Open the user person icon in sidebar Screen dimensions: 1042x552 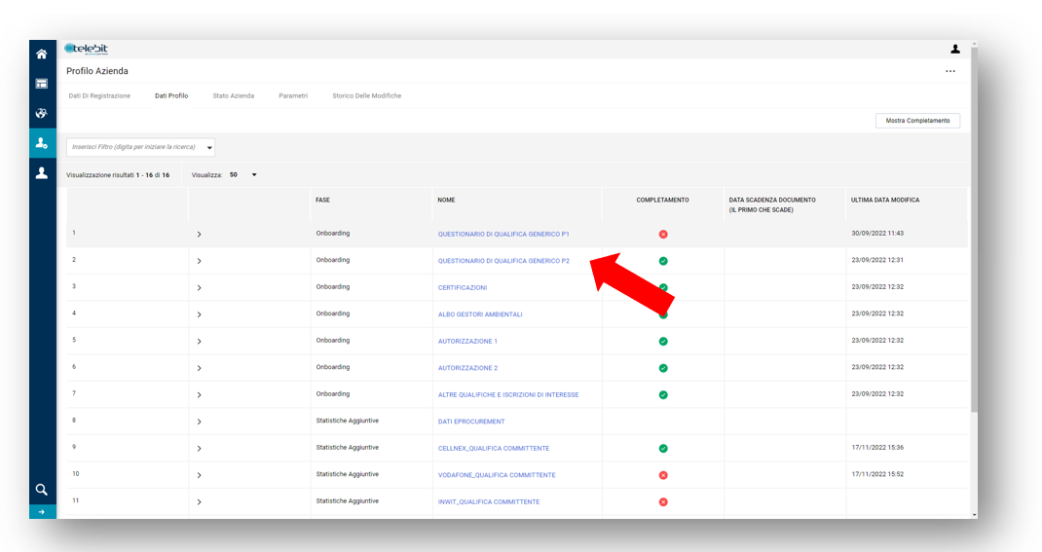pos(42,172)
